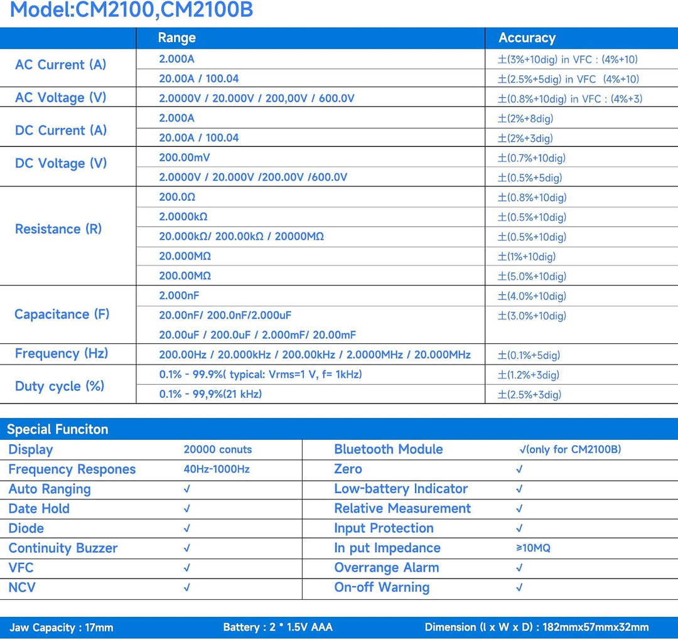
Task: Select the "20.000MΩ" resistance range
Action: (x=185, y=256)
